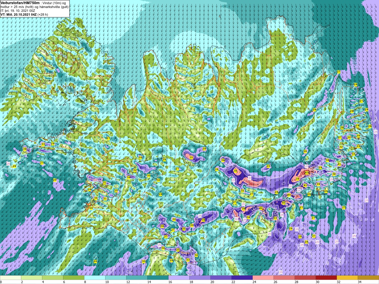Click the yellow '37' gust label
The image size is (379, 284).
click(x=166, y=236)
